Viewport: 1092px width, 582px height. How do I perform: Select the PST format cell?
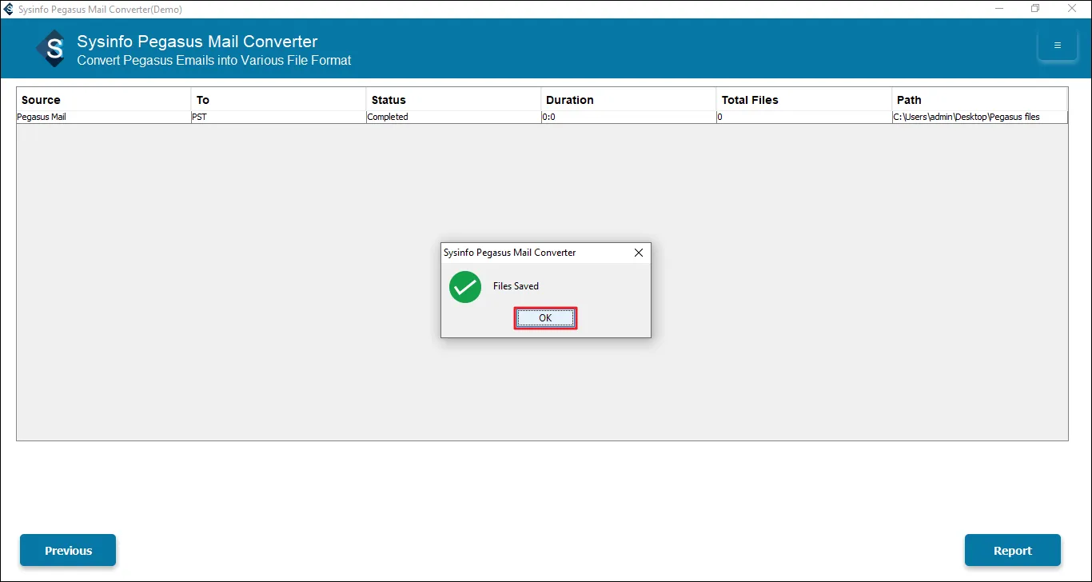(x=279, y=117)
